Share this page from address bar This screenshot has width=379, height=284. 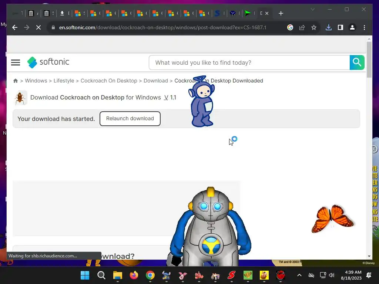(302, 27)
